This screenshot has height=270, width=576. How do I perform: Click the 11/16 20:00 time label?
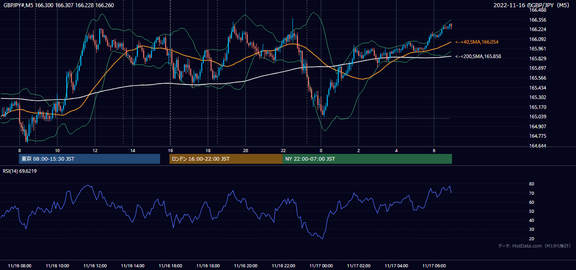[x=246, y=266]
